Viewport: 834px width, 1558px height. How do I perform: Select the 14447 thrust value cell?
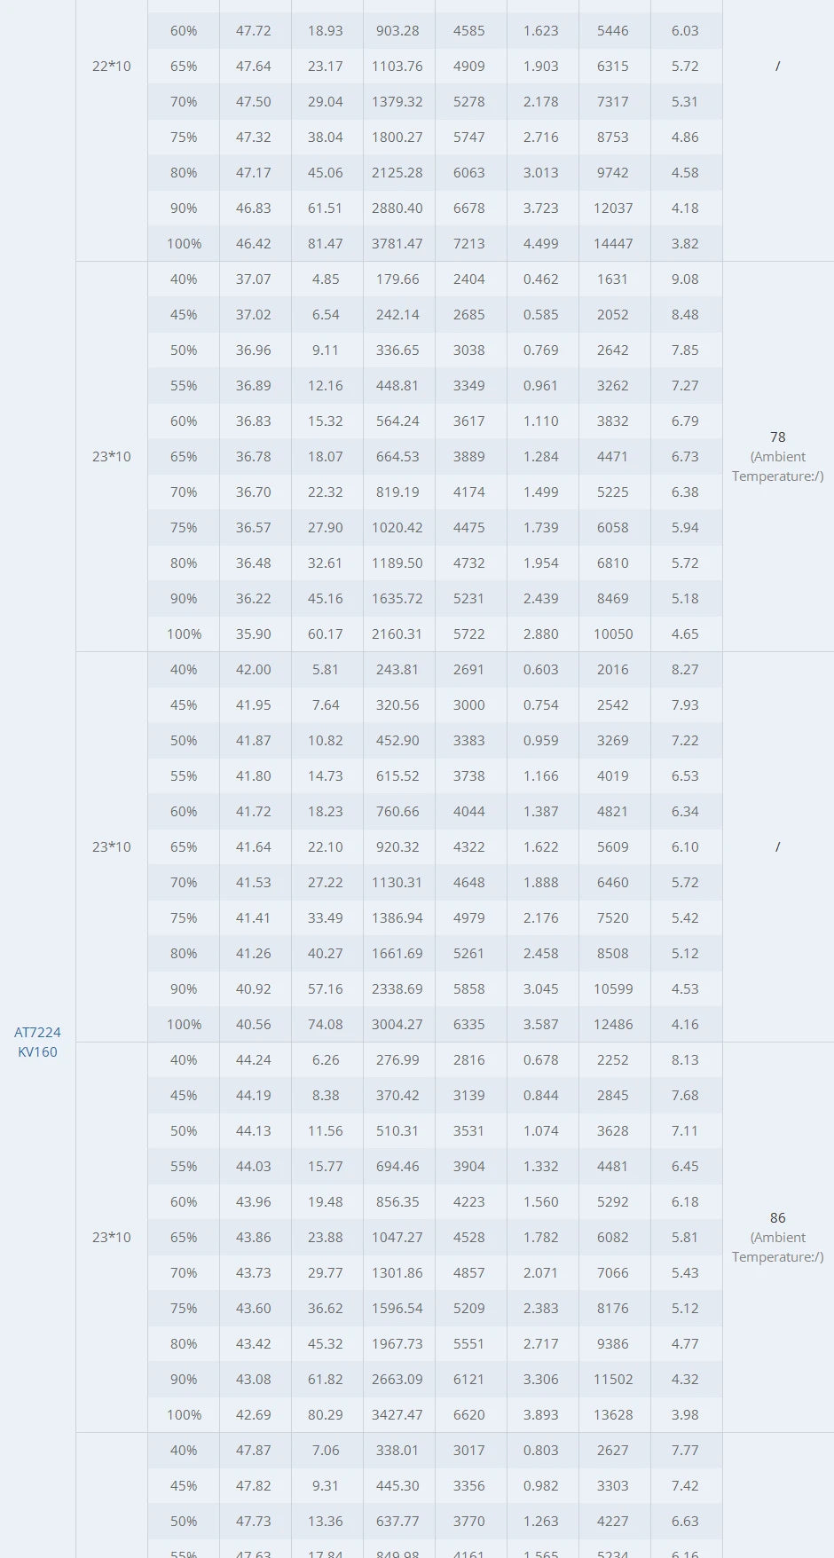(x=613, y=244)
